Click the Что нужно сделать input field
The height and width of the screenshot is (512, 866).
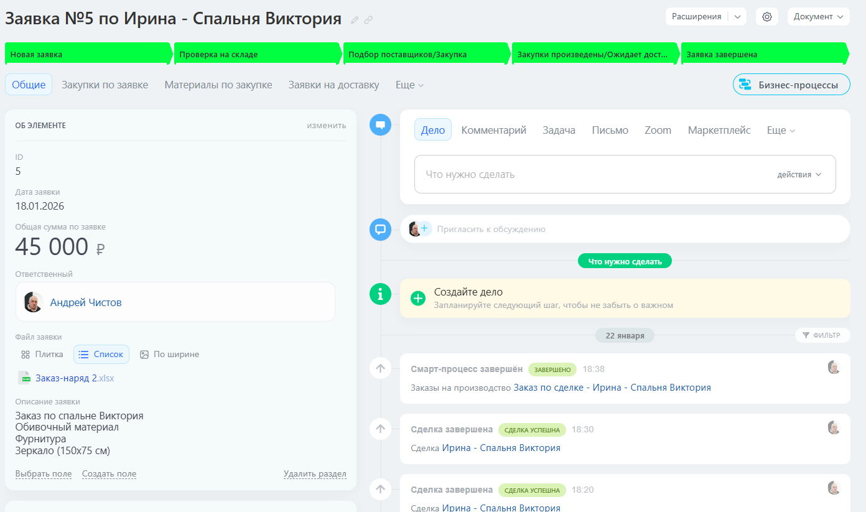tap(591, 175)
